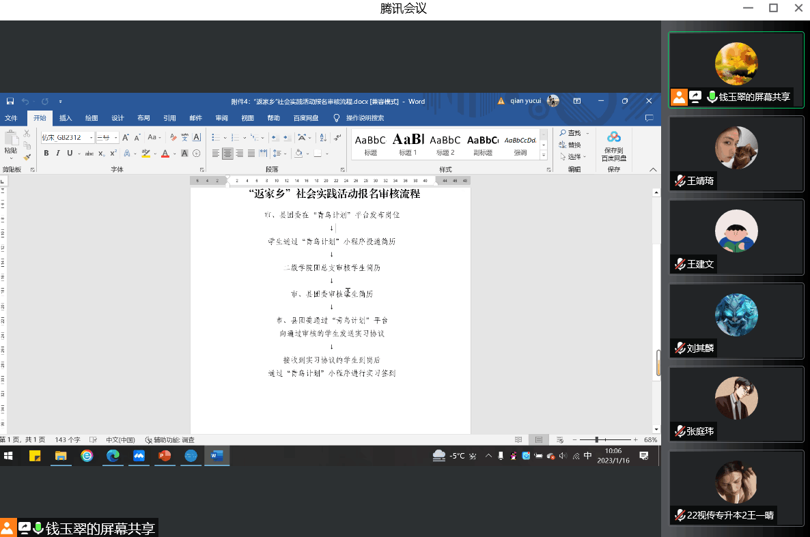
Task: Toggle Italic formatting
Action: (58, 154)
